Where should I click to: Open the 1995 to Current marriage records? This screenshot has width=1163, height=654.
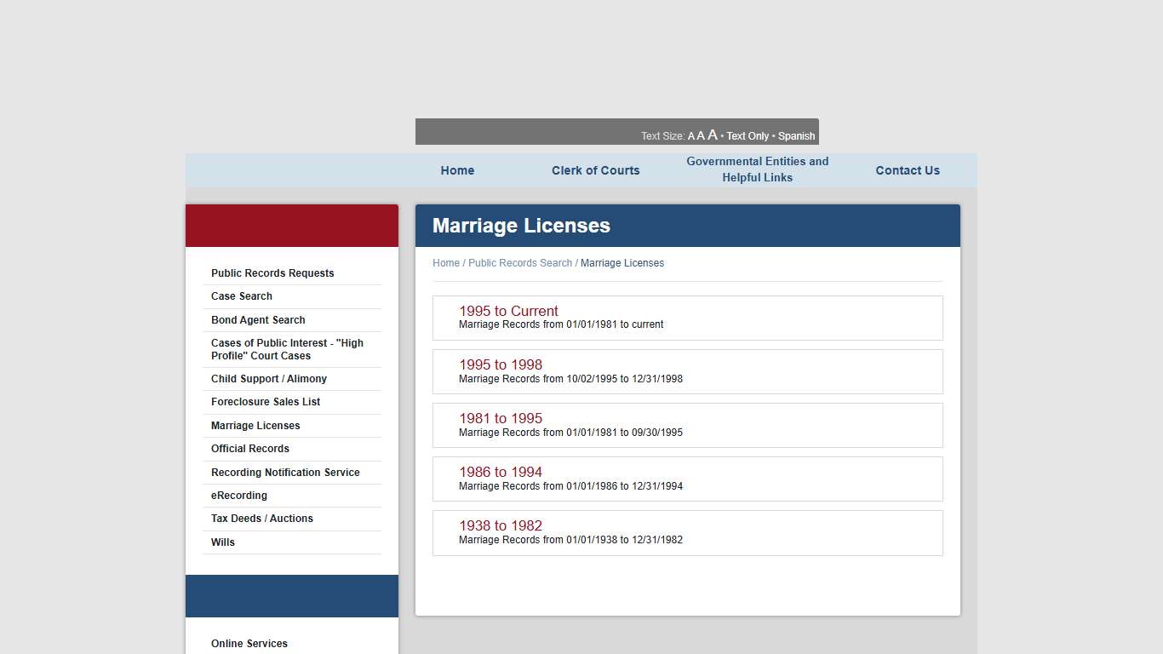click(x=508, y=311)
